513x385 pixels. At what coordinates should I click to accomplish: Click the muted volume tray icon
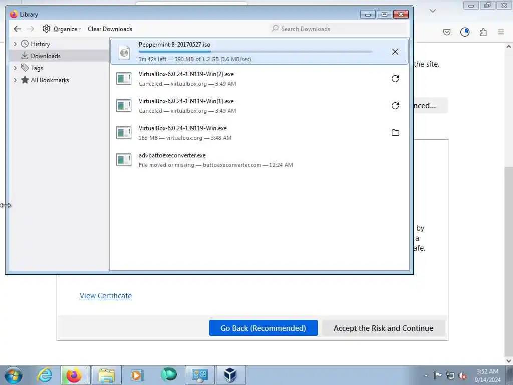462,375
